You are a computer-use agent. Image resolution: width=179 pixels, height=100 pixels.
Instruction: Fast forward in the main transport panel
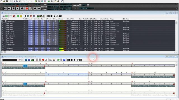pos(35,8)
